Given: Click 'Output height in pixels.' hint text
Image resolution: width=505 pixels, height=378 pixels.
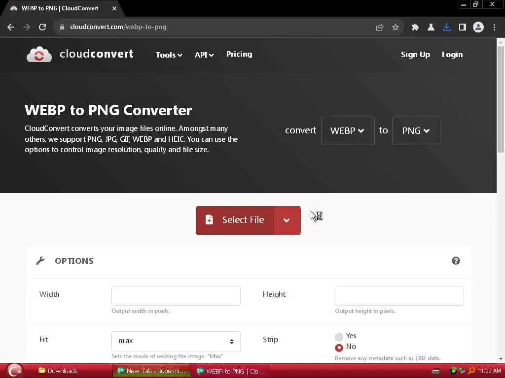Looking at the screenshot, I should (x=365, y=311).
